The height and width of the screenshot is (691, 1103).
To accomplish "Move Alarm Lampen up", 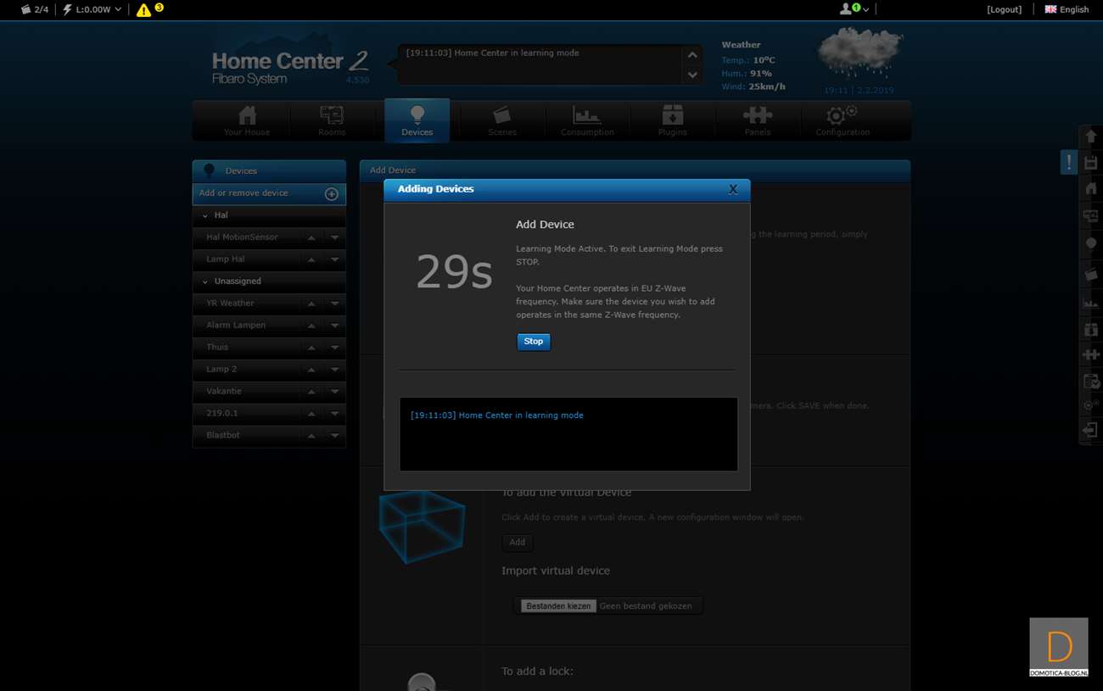I will 311,326.
